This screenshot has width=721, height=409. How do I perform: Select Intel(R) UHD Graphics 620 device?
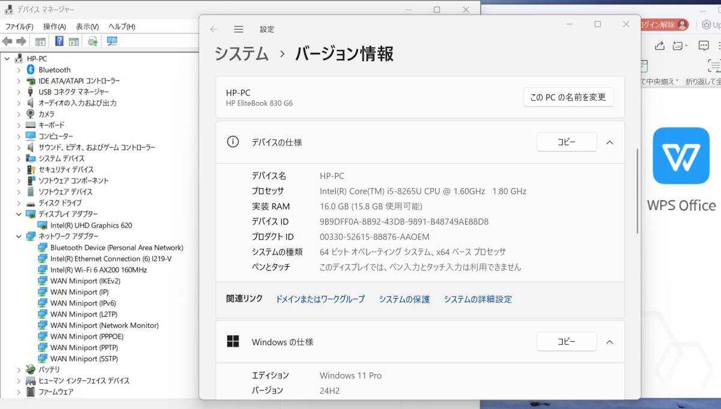[91, 225]
